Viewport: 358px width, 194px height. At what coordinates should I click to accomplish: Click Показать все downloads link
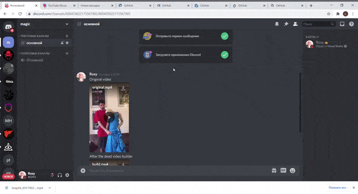tap(337, 187)
